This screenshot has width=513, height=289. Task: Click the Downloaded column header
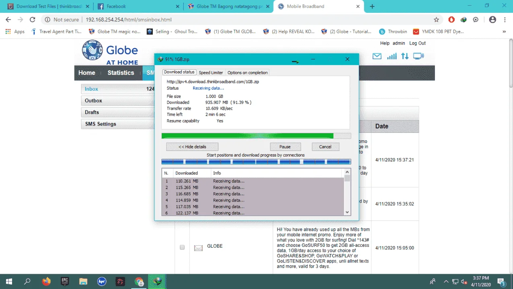pos(192,173)
